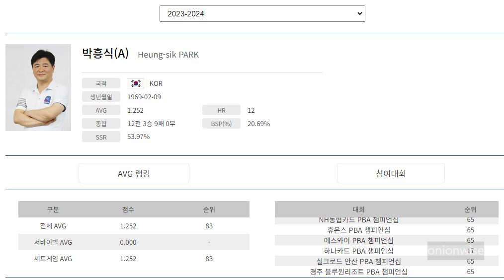Click the 서바이벌 AVG row label
This screenshot has width=504, height=280.
point(53,242)
